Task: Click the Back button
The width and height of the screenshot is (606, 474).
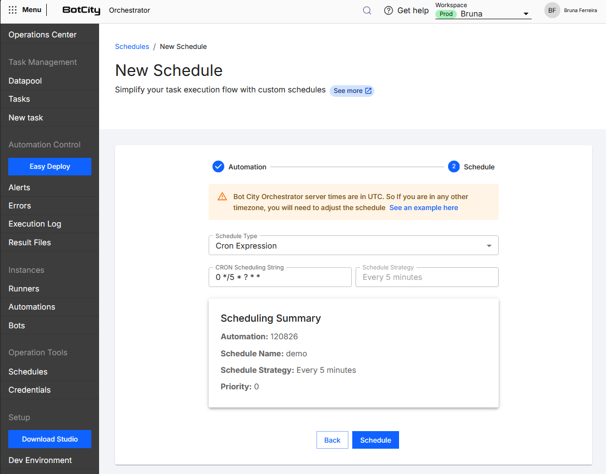Action: [x=332, y=440]
